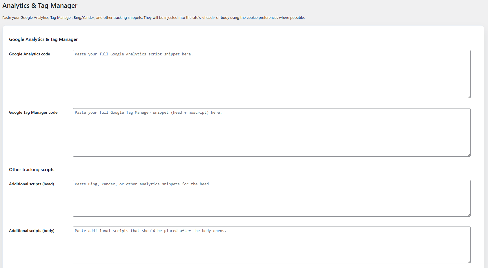Click the head scripts textarea resize handle

point(469,215)
